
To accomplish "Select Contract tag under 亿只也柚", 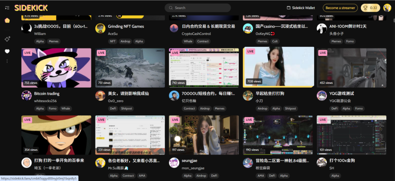I will coord(190,109).
